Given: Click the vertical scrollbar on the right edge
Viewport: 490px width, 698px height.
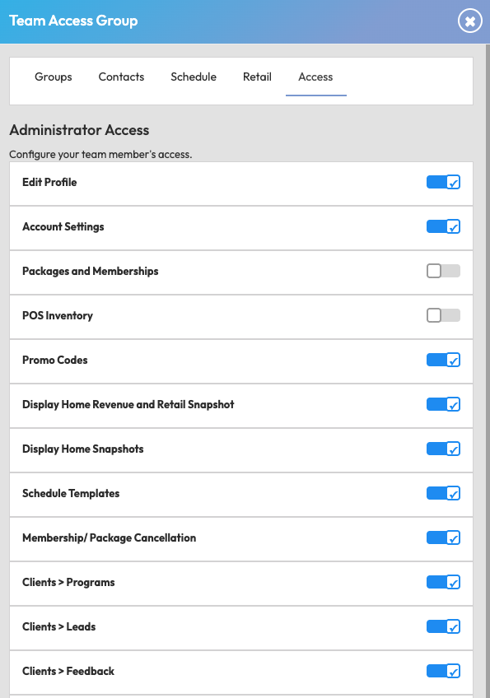Looking at the screenshot, I should click(488, 370).
